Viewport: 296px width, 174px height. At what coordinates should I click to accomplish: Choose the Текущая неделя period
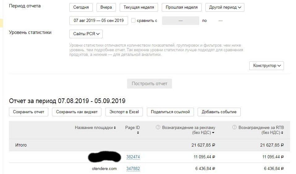(x=139, y=7)
